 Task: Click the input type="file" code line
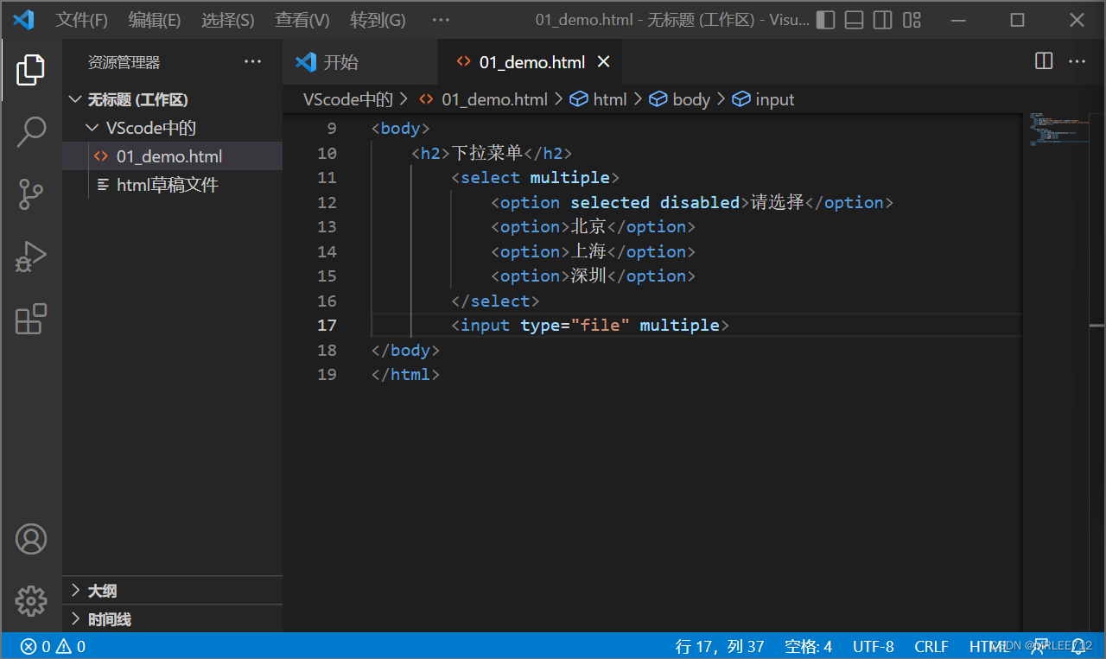[590, 325]
